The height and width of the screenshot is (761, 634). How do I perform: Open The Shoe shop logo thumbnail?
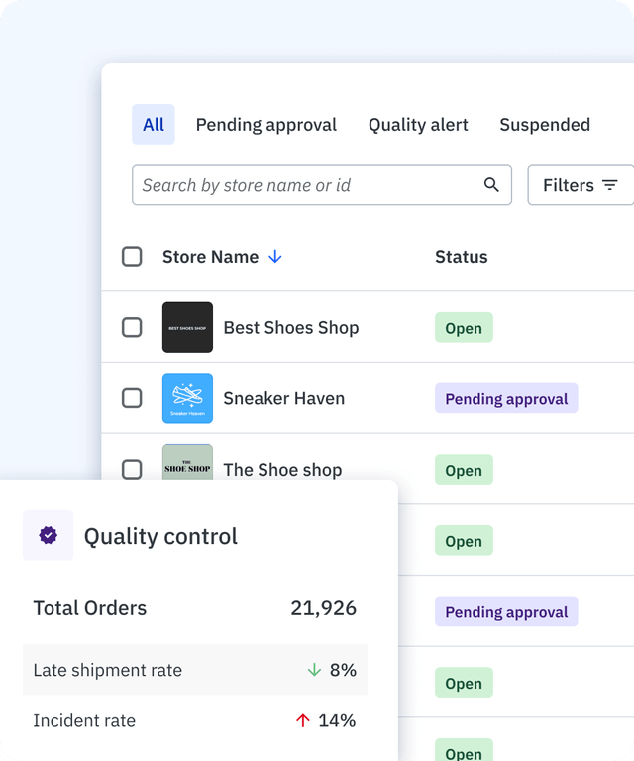pos(187,462)
